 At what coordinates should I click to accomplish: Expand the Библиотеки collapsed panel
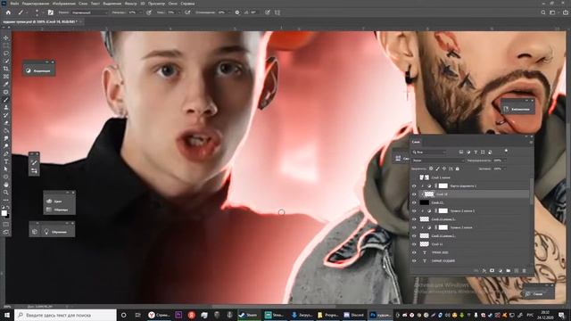tap(517, 109)
